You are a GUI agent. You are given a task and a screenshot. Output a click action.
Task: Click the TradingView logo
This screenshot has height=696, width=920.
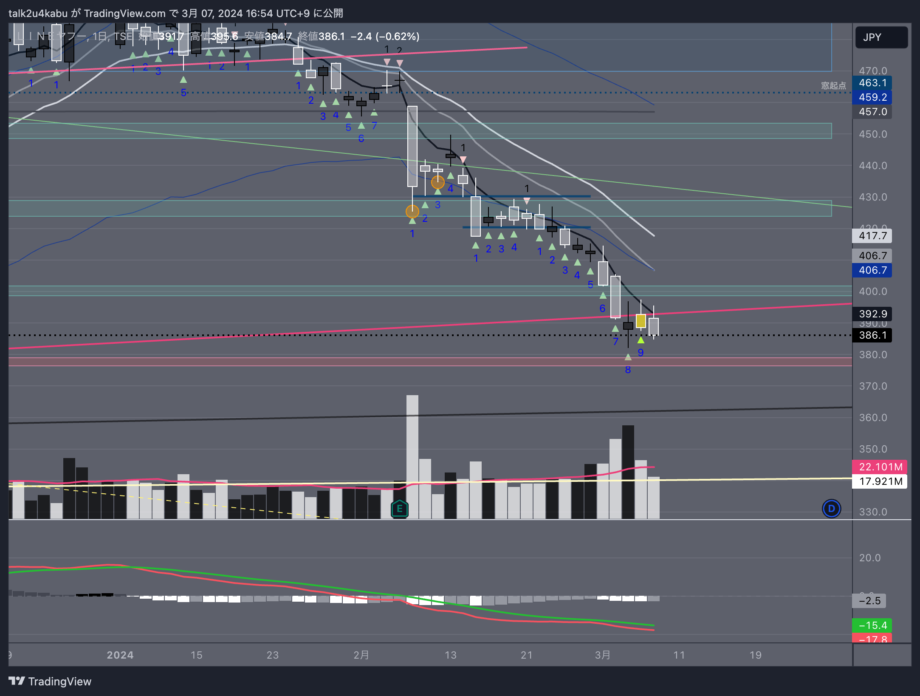50,681
